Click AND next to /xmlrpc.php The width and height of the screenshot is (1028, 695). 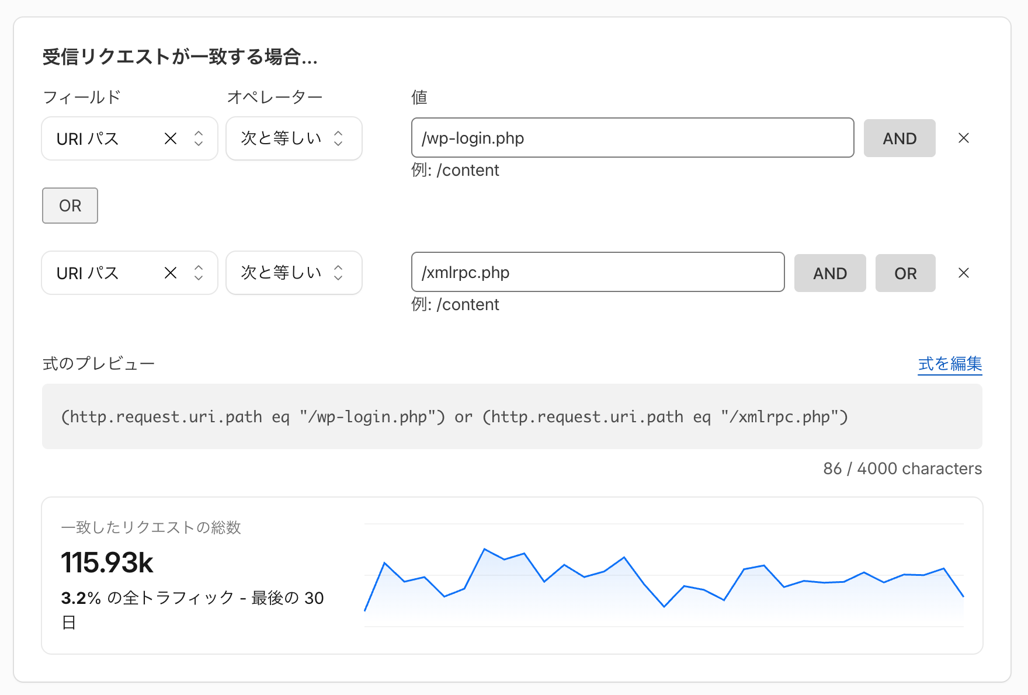830,273
